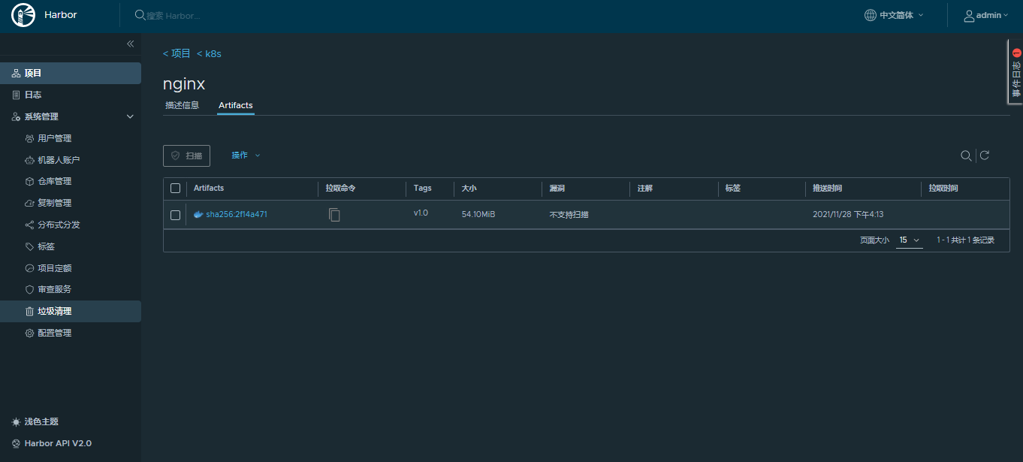Go back via the < 项目 breadcrumb
The height and width of the screenshot is (462, 1023).
177,53
